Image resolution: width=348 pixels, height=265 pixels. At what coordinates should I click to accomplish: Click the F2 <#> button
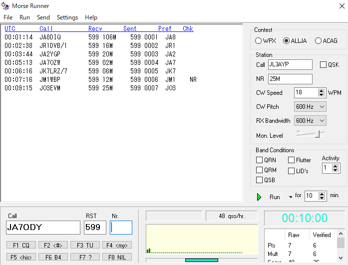(x=53, y=245)
